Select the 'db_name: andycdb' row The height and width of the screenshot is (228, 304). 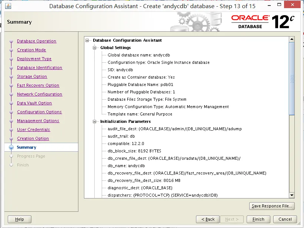point(126,166)
